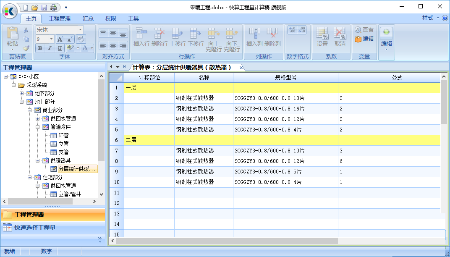Screen dimensions: 450x257
Task: Click the help question mark icon
Action: coord(445,18)
